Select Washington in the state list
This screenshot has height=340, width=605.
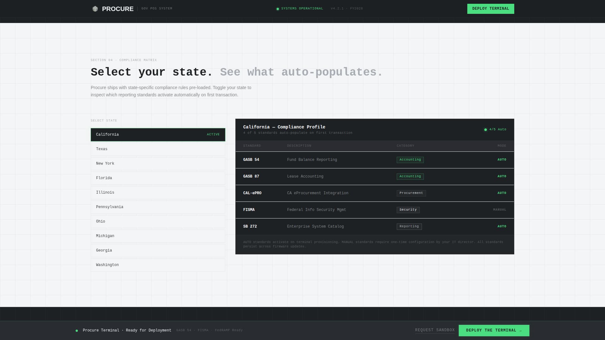pyautogui.click(x=158, y=265)
